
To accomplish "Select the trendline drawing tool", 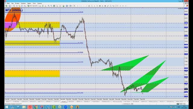I will click(86, 6).
